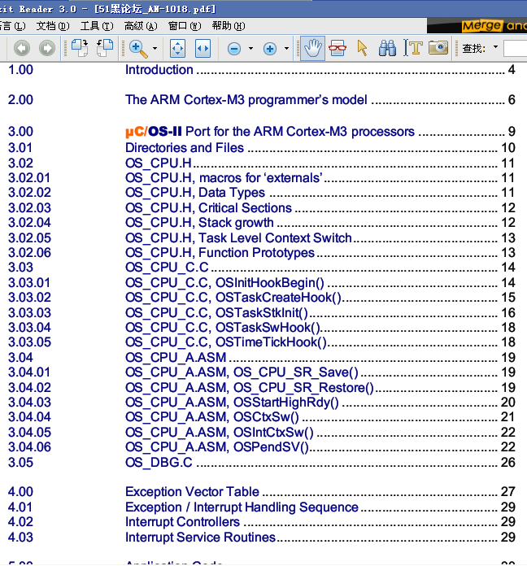Open the 帮助(H) menu
This screenshot has width=527, height=566.
[229, 26]
